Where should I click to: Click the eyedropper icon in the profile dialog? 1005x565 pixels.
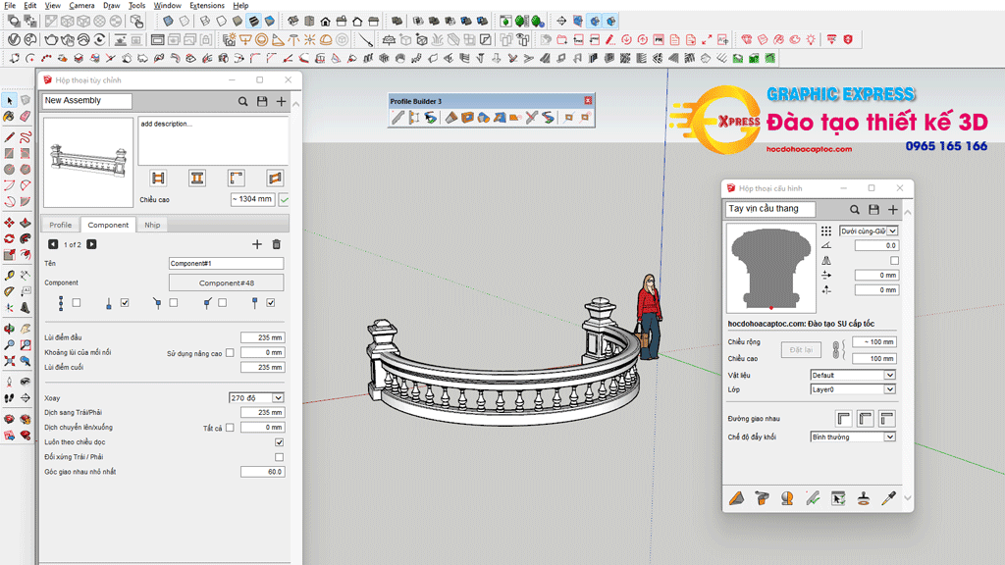click(x=889, y=498)
